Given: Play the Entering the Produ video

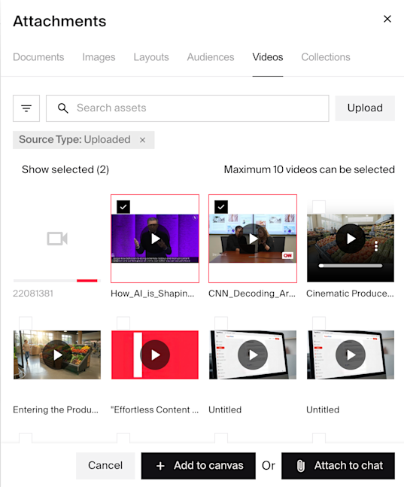Looking at the screenshot, I should [x=57, y=355].
